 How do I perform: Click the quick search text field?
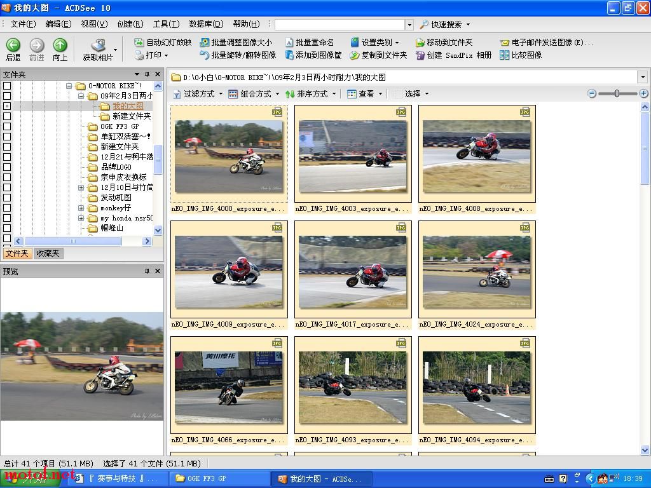[339, 25]
